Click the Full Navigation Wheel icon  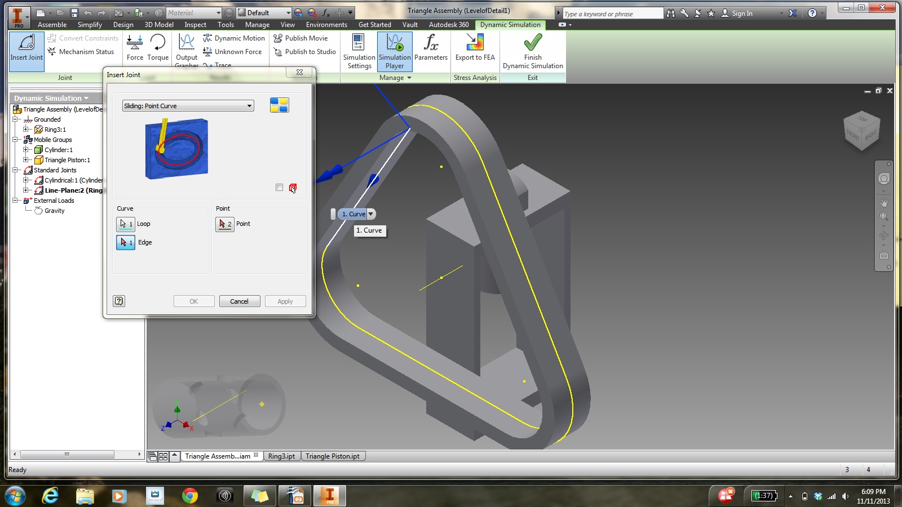(x=884, y=179)
